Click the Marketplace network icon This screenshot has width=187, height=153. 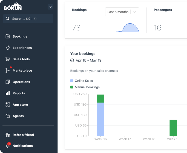click(8, 70)
